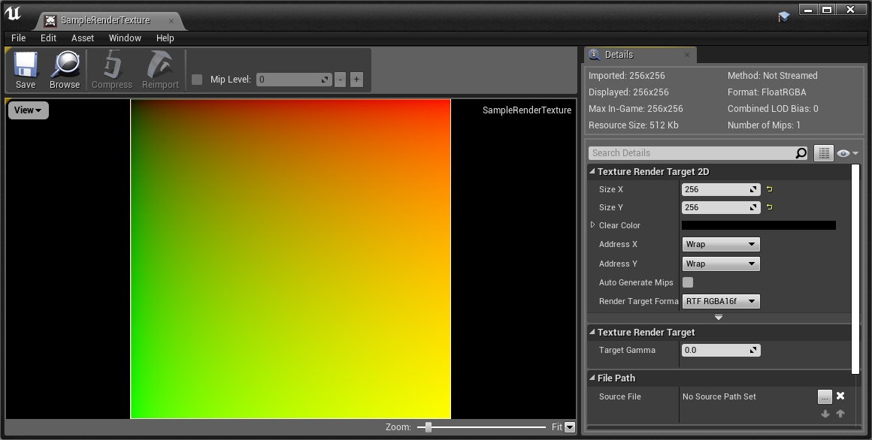Open the Edit menu
This screenshot has width=872, height=440.
tap(48, 38)
